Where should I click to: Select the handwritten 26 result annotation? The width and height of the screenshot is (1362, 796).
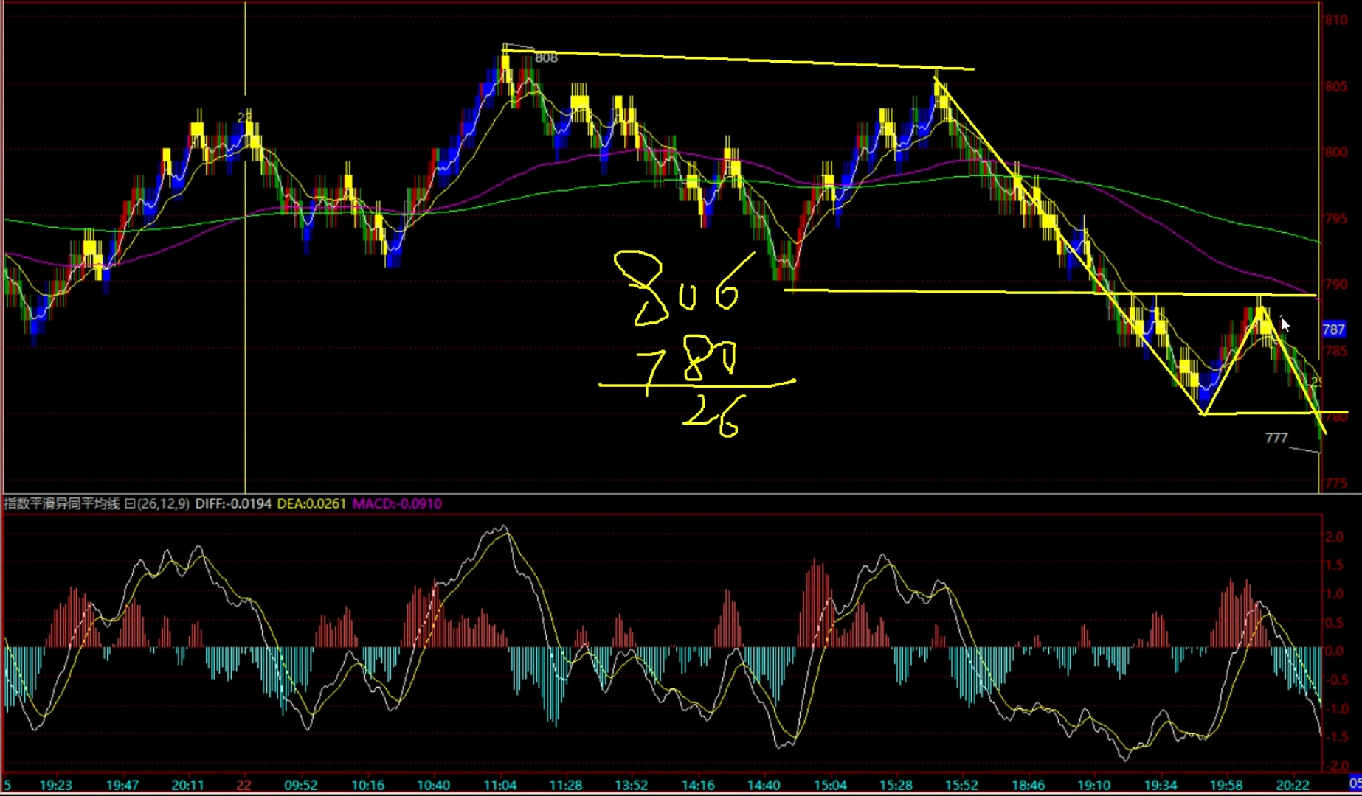(x=712, y=418)
